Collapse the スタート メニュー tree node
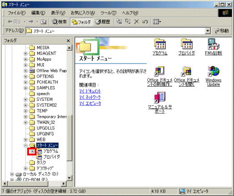This screenshot has height=196, width=234. click(x=26, y=145)
